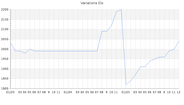The image size is (184, 105).
Task: Click the 1900 y-axis label
Action: [5, 69]
